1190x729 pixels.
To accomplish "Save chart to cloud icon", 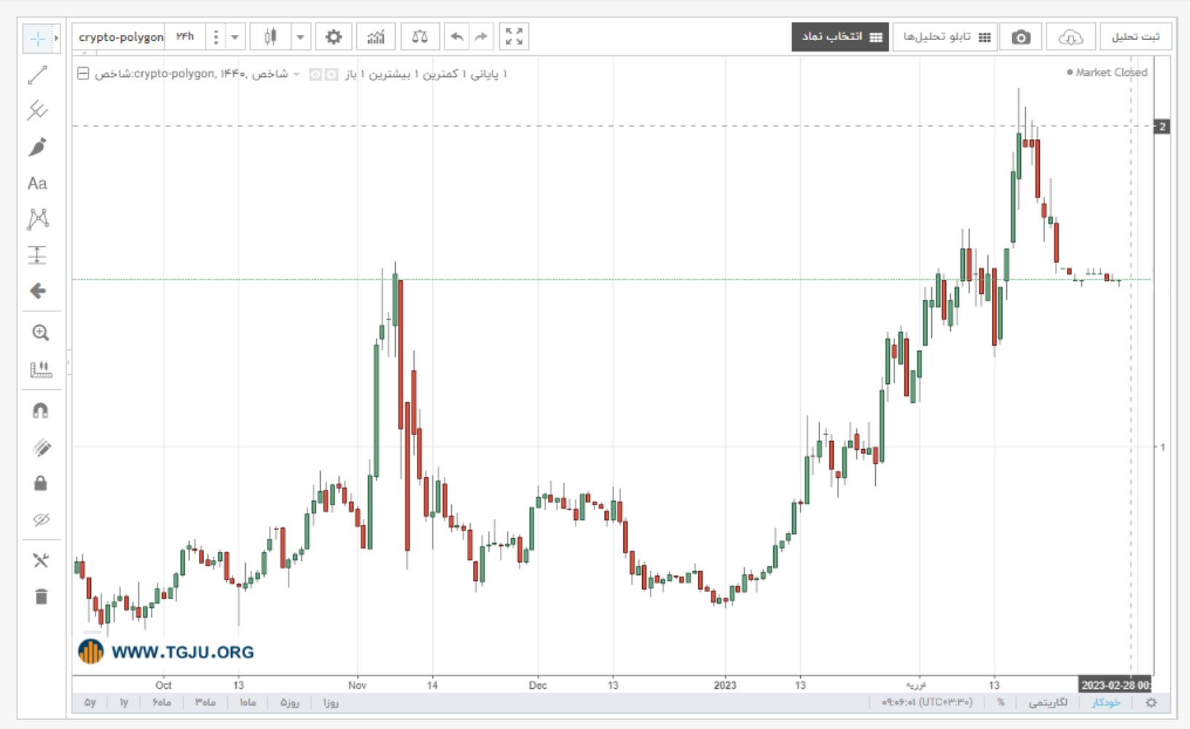I will pos(1070,37).
